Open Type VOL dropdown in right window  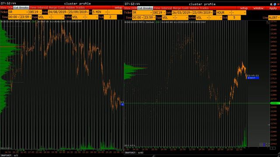pos(168,17)
